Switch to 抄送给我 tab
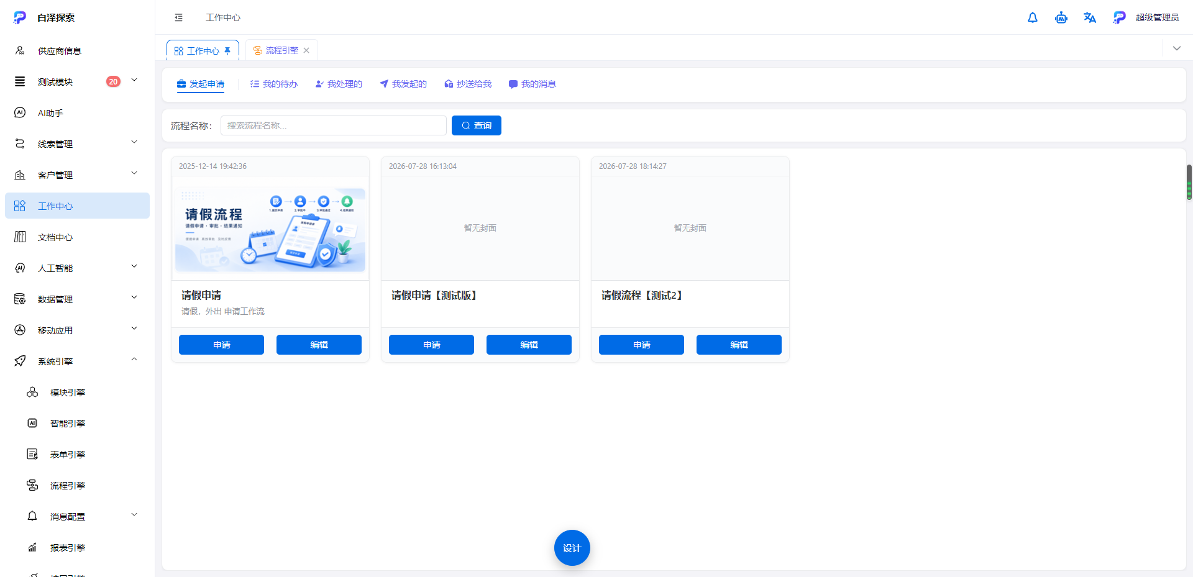 468,84
